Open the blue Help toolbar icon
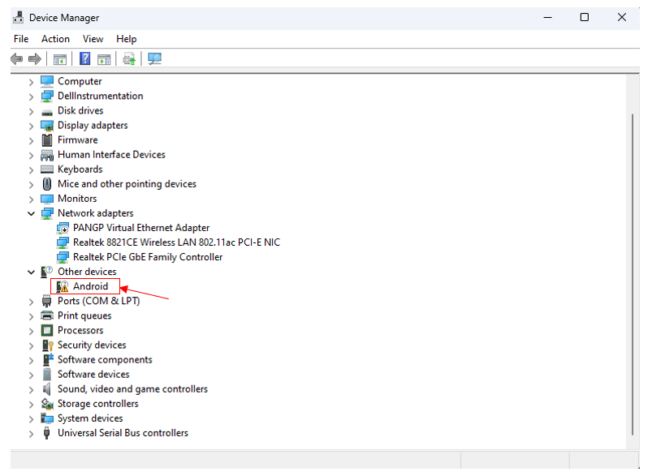This screenshot has width=648, height=476. [x=84, y=58]
